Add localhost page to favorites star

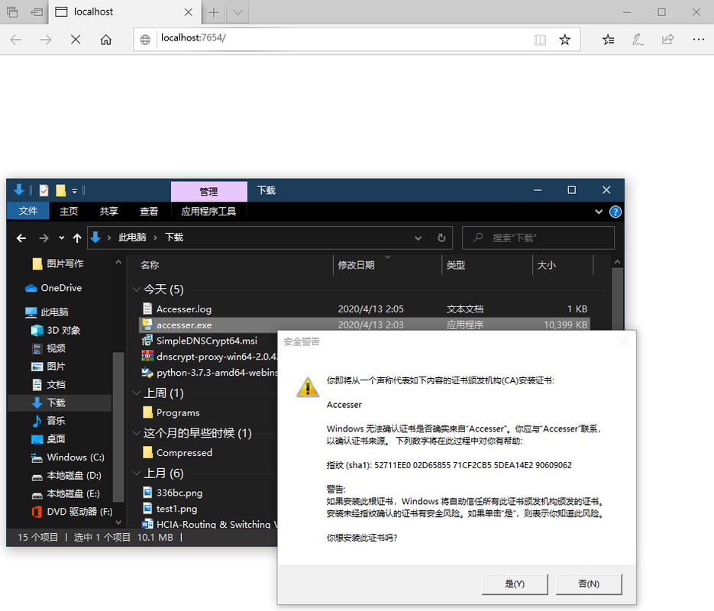point(564,40)
